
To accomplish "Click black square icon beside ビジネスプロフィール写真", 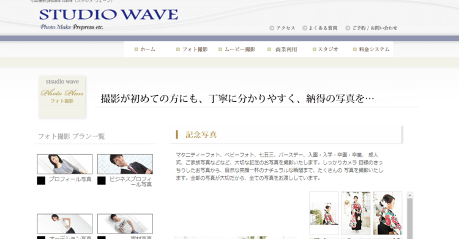I will click(101, 180).
